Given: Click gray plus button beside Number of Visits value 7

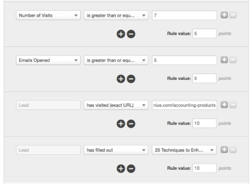Looking at the screenshot, I should [224, 15].
